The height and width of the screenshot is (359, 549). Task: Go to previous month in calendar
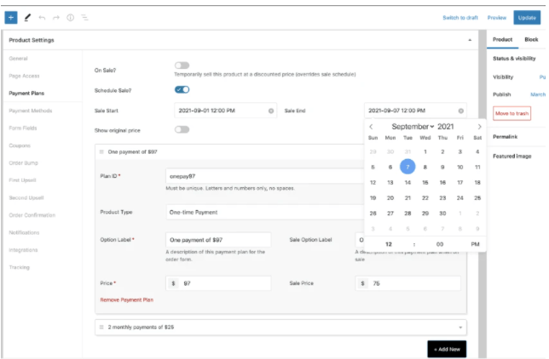click(x=371, y=127)
